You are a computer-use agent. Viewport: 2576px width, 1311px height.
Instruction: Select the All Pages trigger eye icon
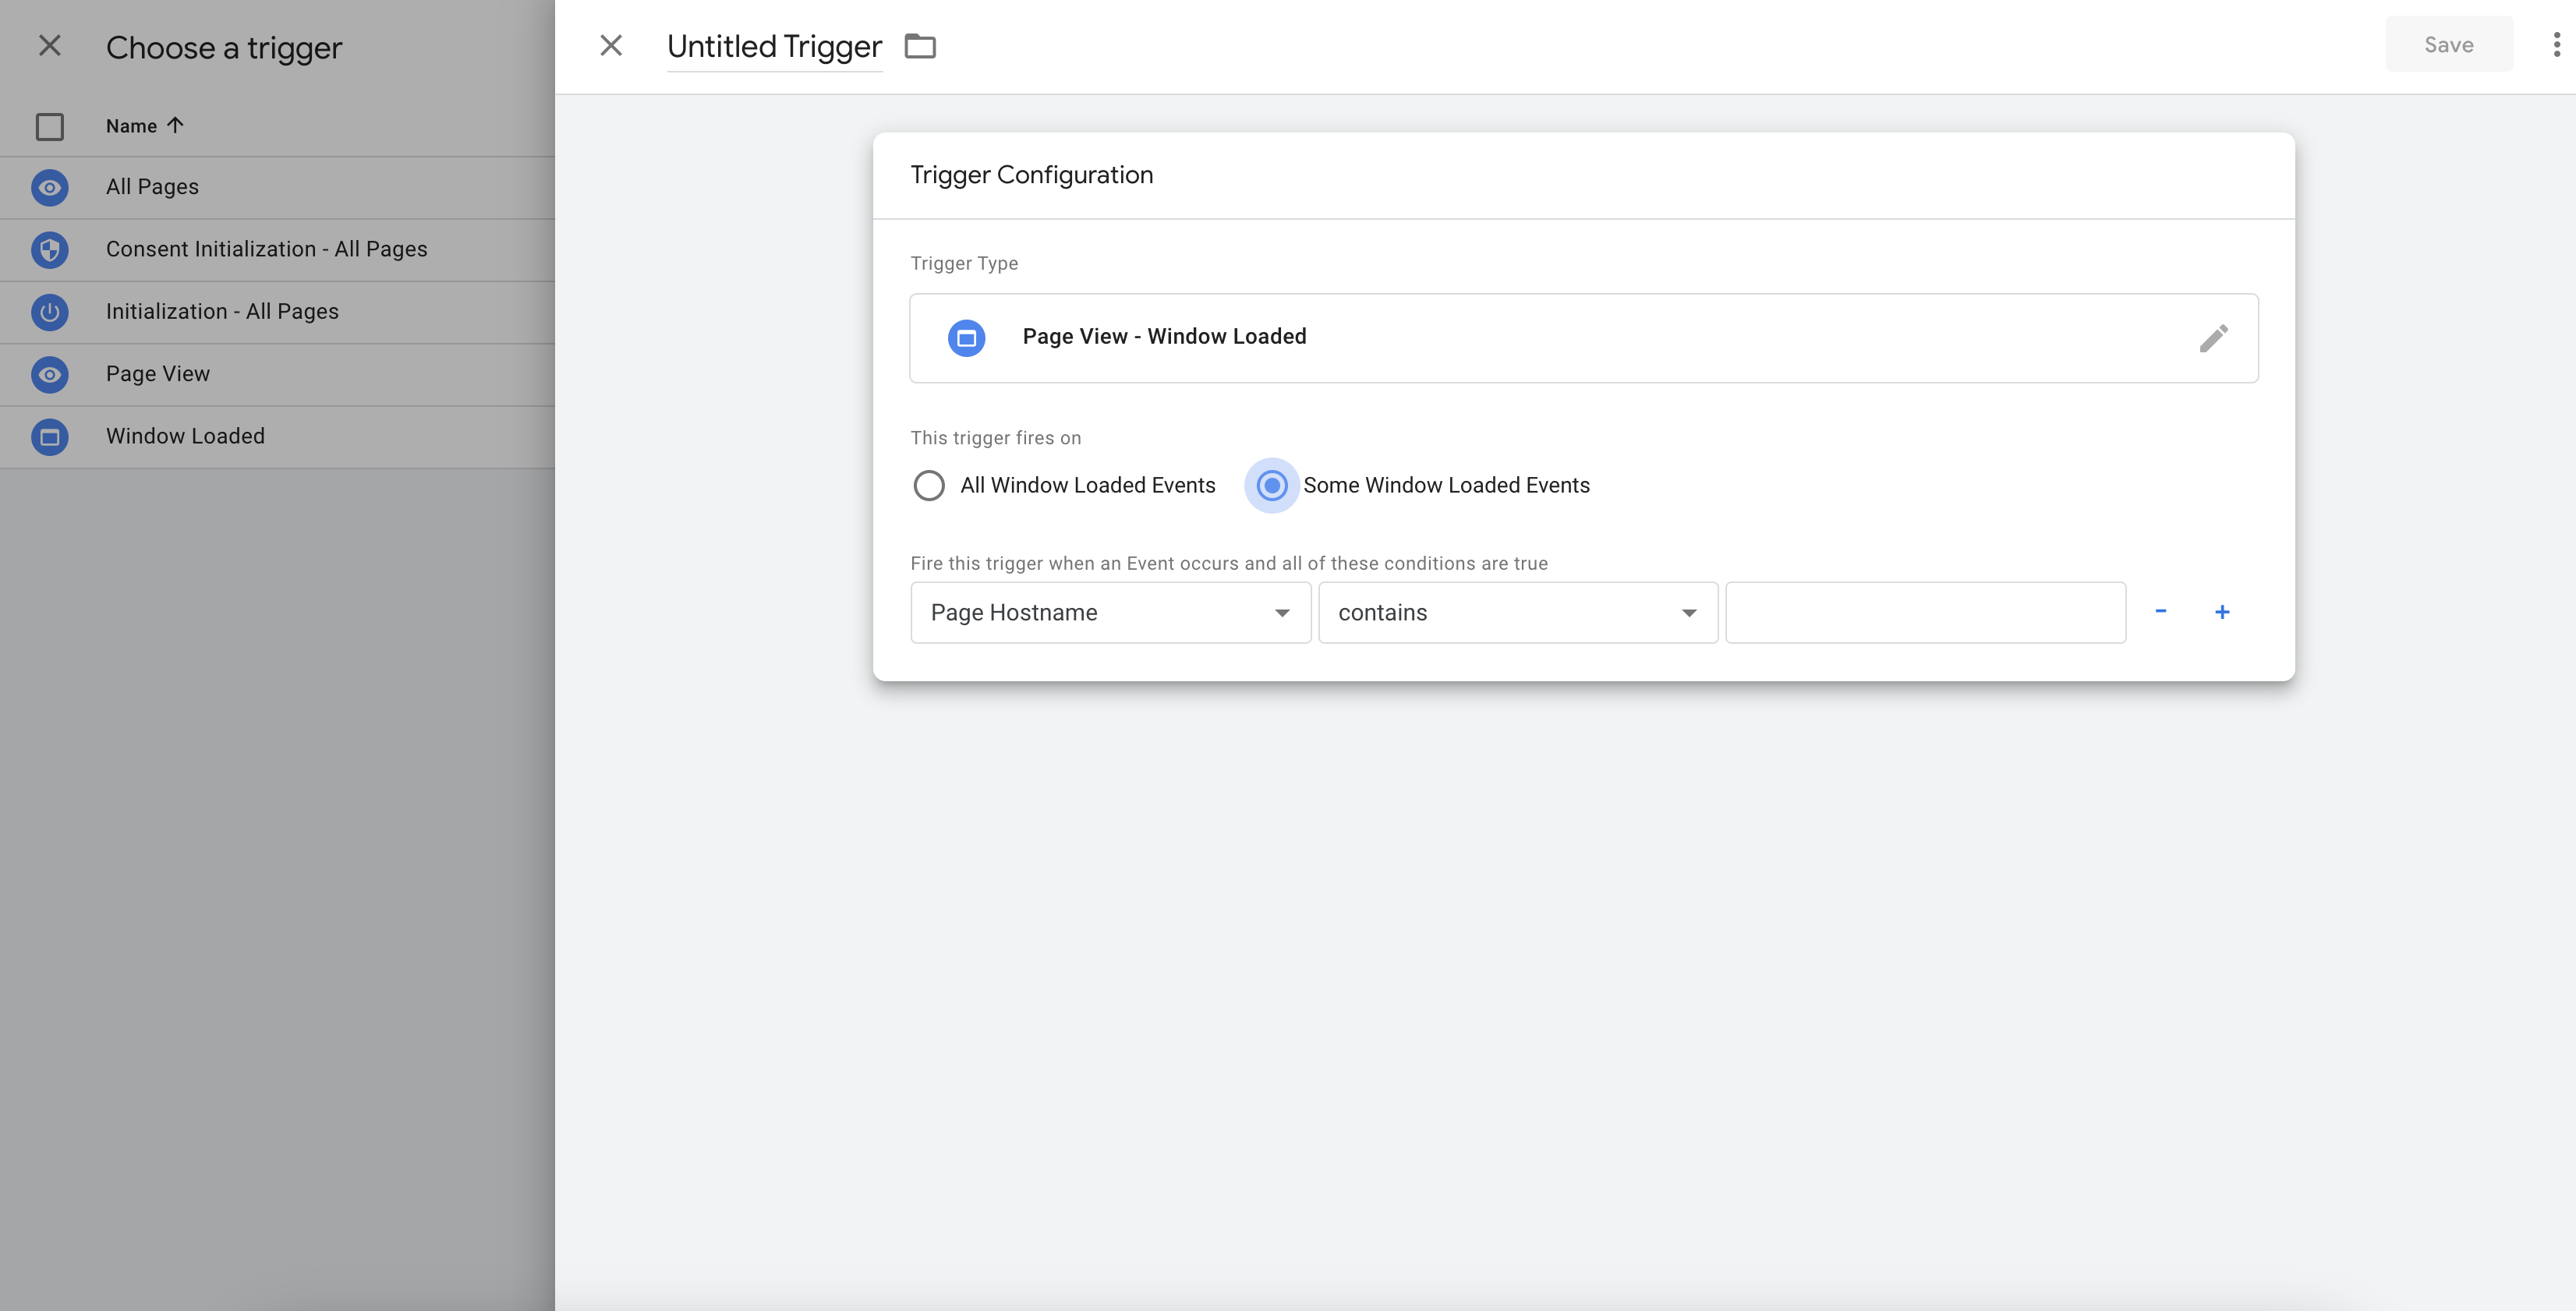[50, 187]
